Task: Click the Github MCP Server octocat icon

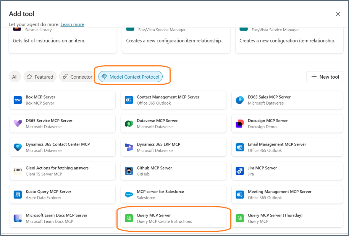Action: (x=129, y=171)
